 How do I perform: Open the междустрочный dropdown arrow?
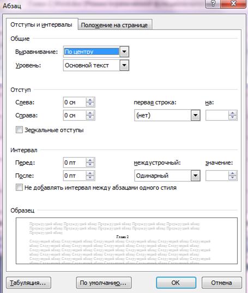tap(195, 176)
